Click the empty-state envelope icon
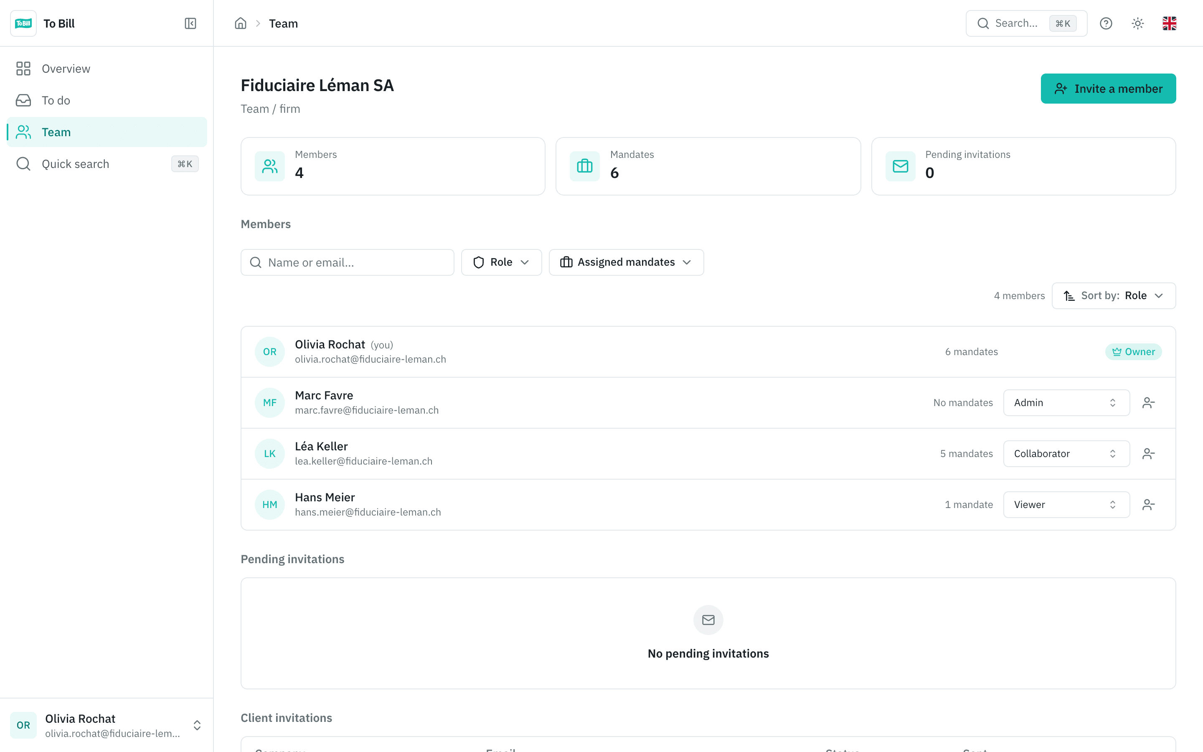 point(708,620)
